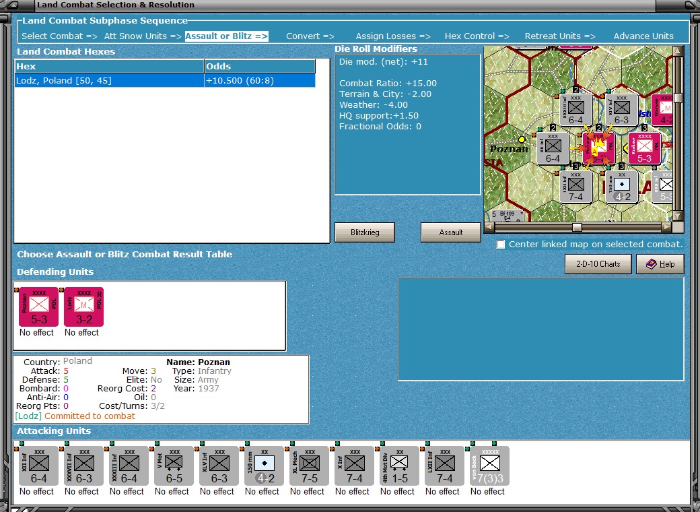Click the Hex Control subphase step
The image size is (700, 512).
click(477, 36)
